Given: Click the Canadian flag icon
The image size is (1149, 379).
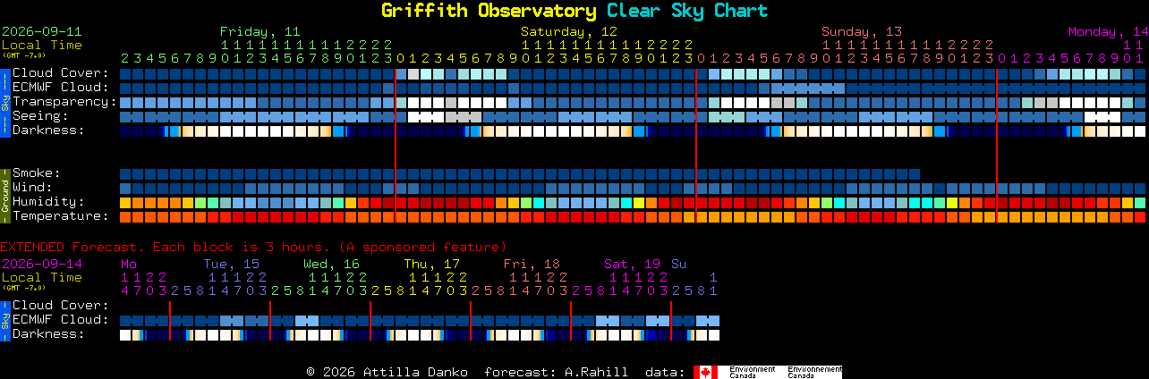Looking at the screenshot, I should tap(706, 372).
